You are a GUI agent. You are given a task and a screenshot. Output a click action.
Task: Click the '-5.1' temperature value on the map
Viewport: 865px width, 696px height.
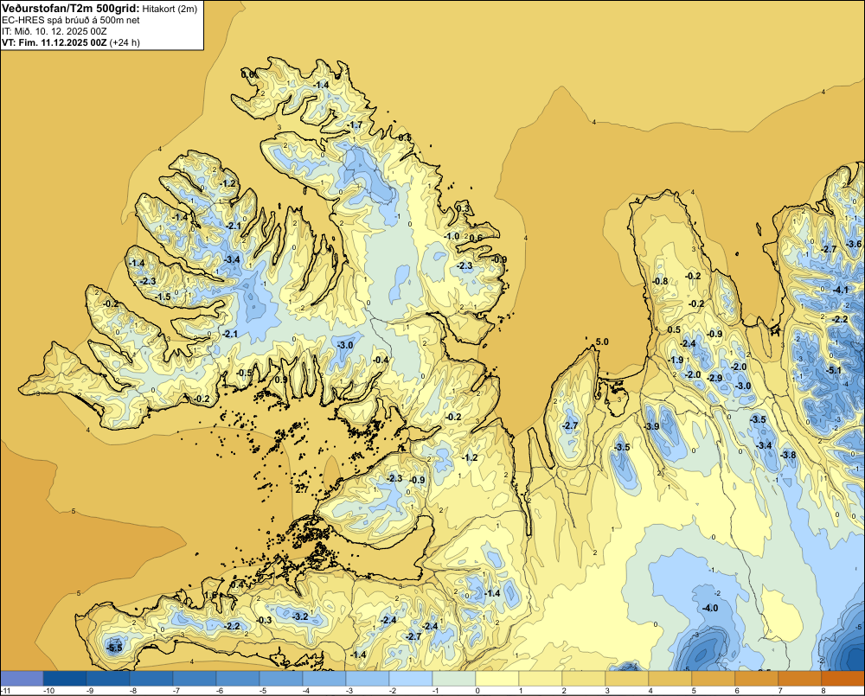tap(834, 370)
